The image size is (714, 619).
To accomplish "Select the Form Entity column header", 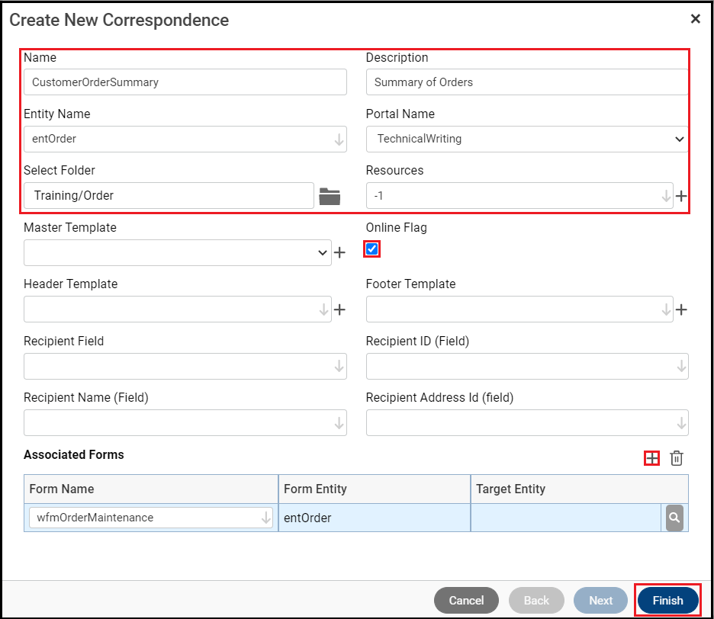I will [x=375, y=489].
